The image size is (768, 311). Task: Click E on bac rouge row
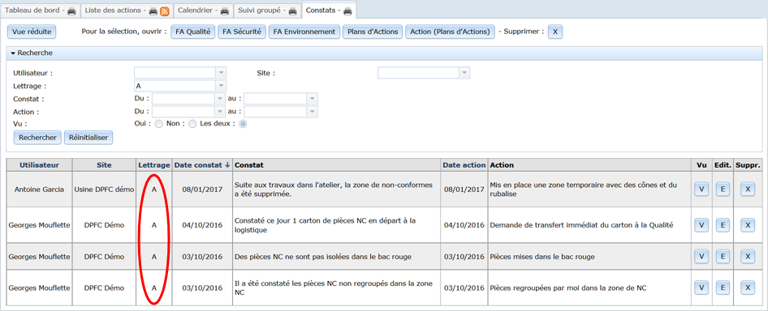coord(723,256)
